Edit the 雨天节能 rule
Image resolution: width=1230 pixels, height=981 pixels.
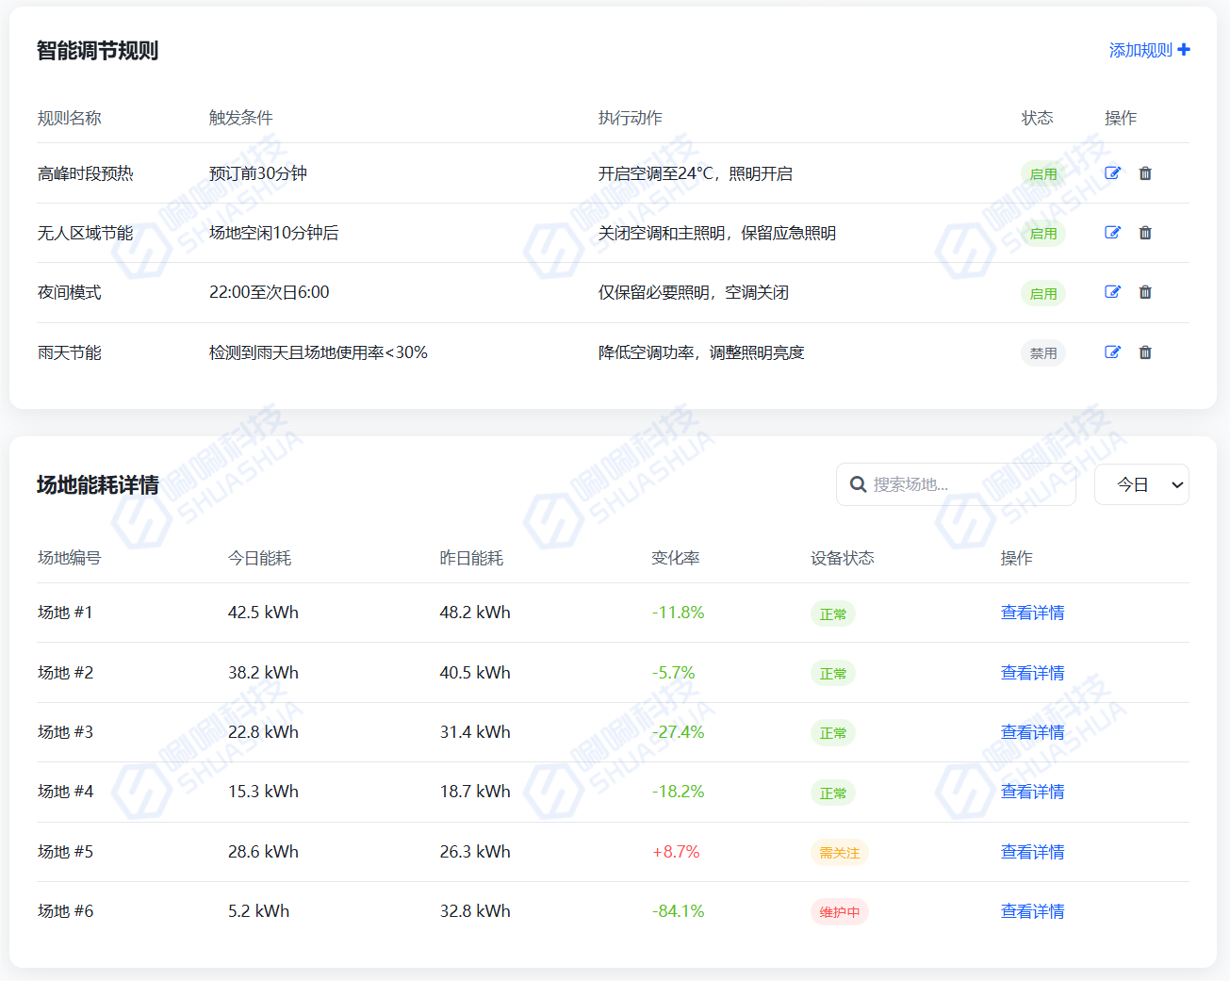[x=1112, y=352]
